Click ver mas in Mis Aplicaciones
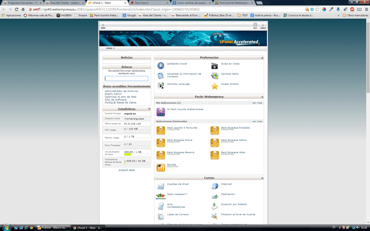The width and height of the screenshot is (370, 231). click(x=257, y=103)
